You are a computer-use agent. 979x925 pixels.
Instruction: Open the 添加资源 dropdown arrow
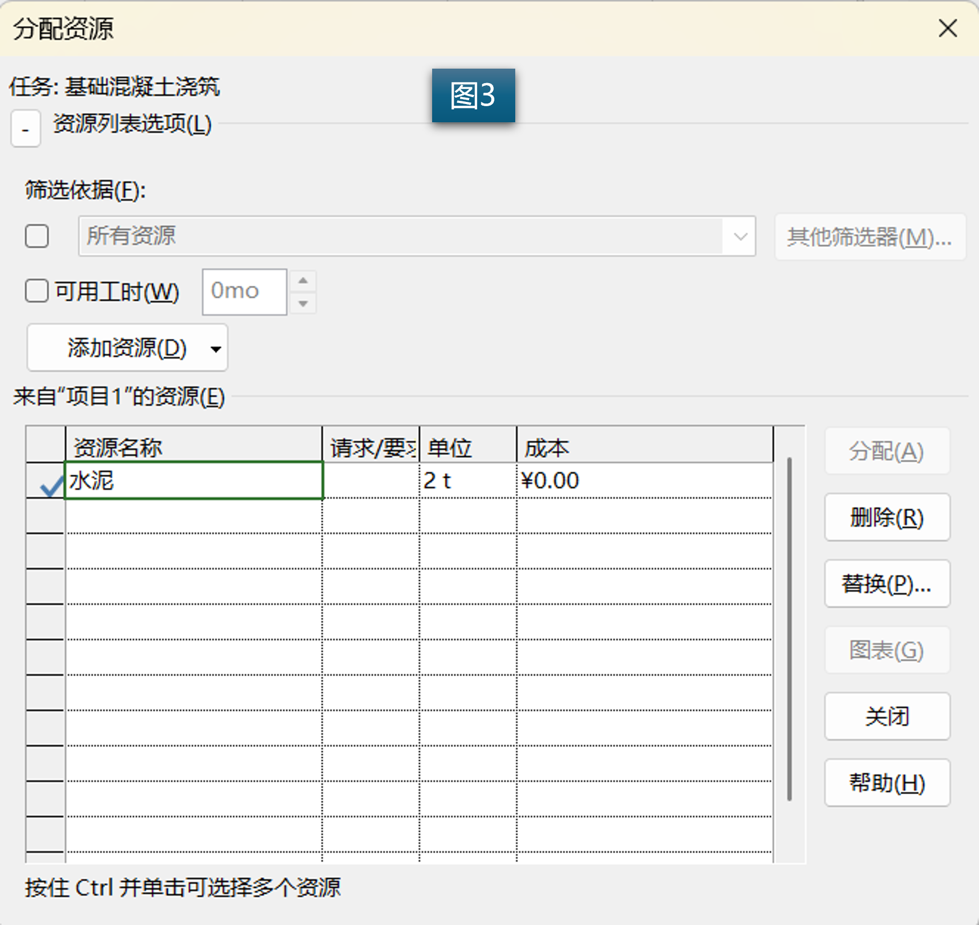pos(216,349)
